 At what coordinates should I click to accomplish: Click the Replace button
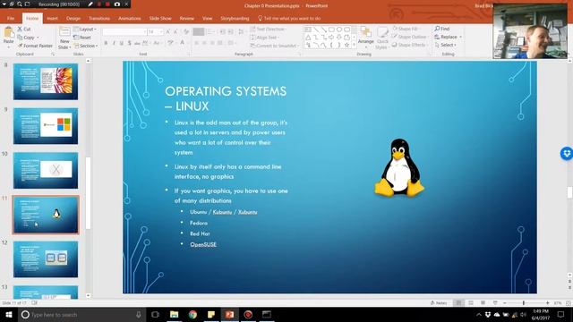pos(446,37)
